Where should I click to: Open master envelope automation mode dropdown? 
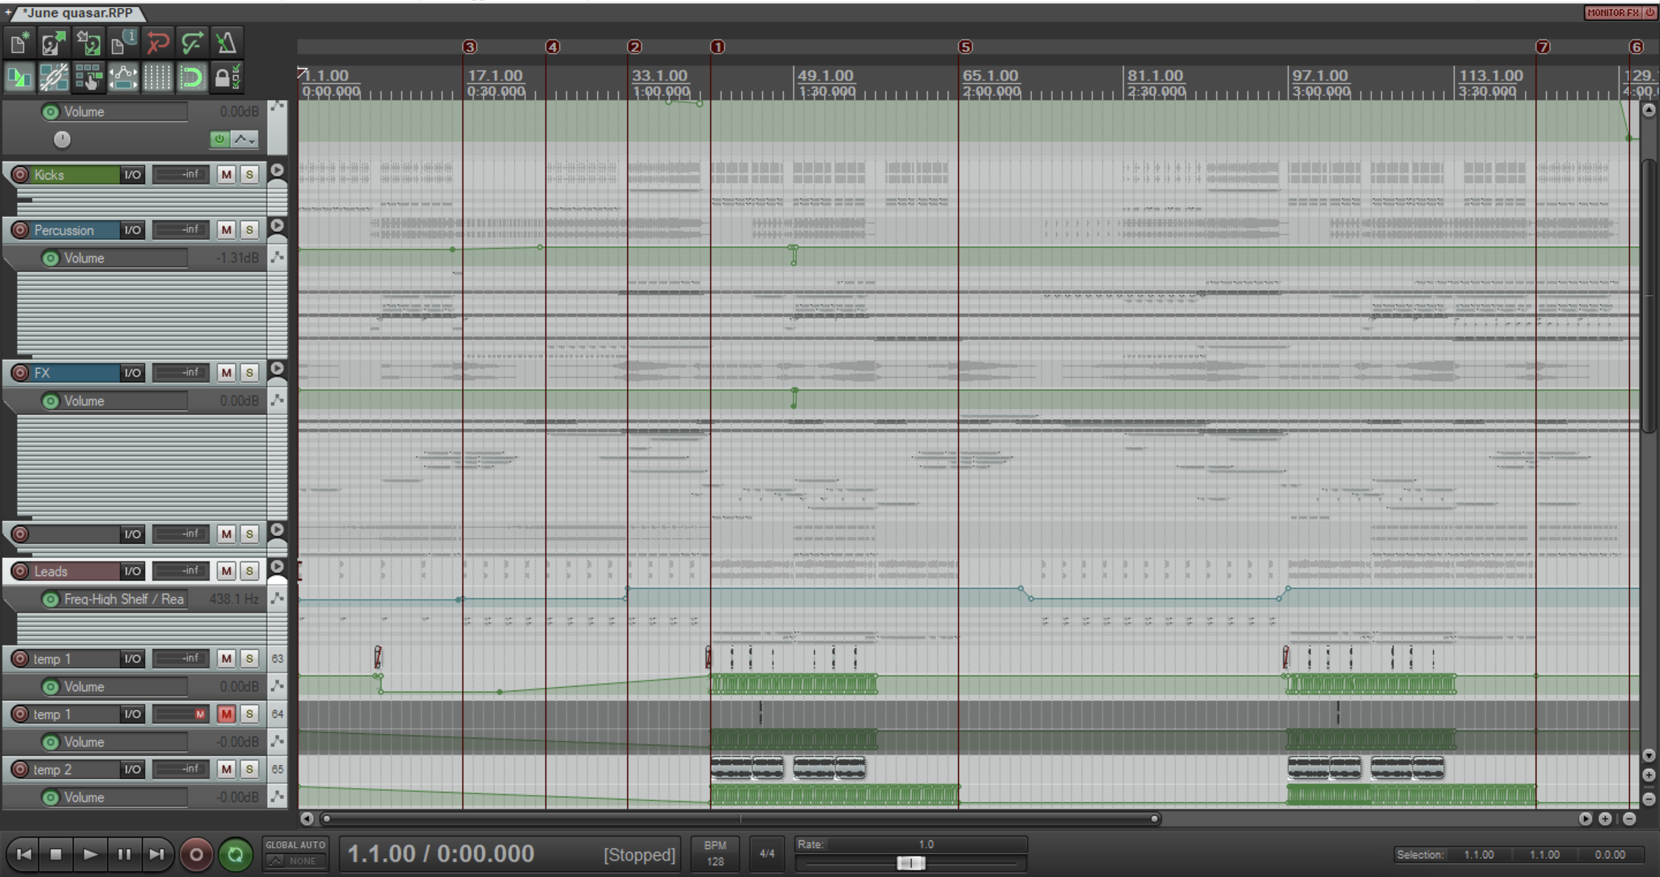pos(244,139)
